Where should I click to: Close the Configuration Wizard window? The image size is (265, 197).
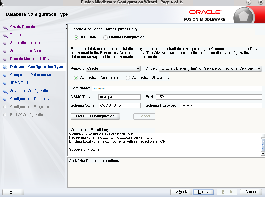coord(261,2)
